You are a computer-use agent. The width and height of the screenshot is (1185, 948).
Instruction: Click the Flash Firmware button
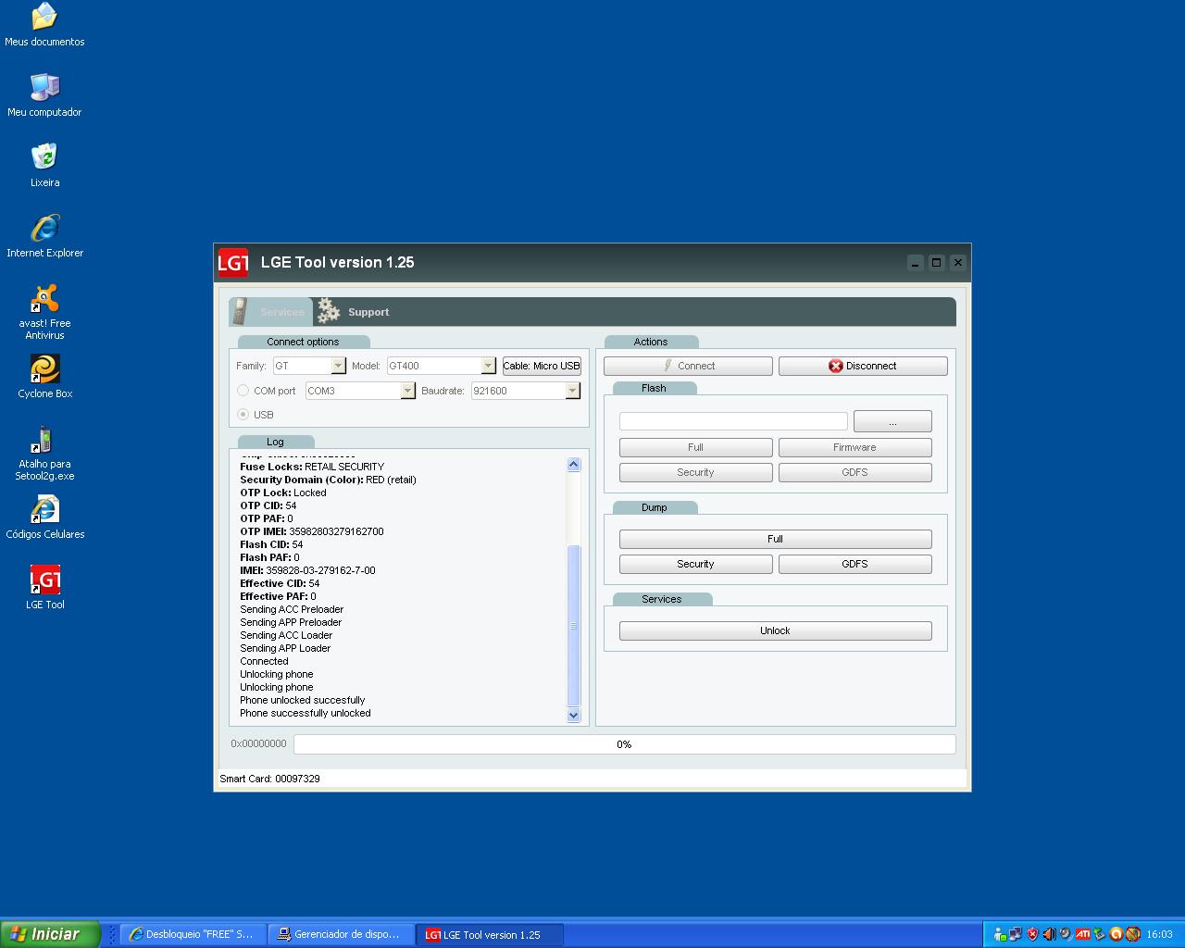(x=854, y=447)
